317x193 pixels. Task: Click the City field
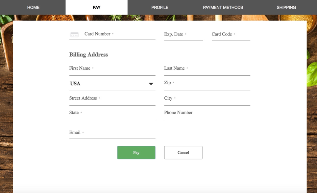coord(207,99)
